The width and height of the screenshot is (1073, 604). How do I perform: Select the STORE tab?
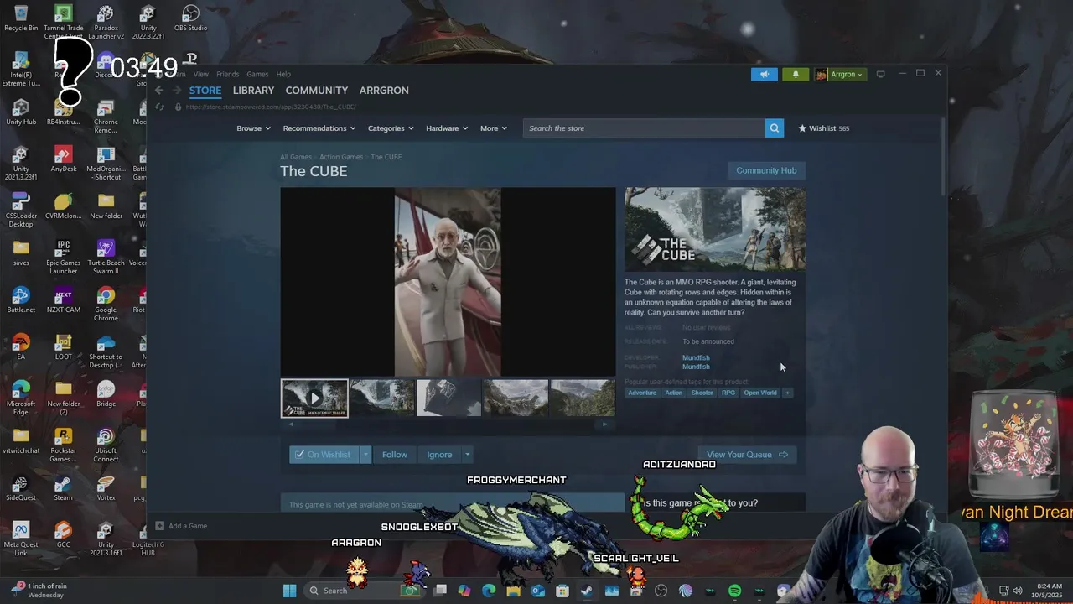[205, 91]
